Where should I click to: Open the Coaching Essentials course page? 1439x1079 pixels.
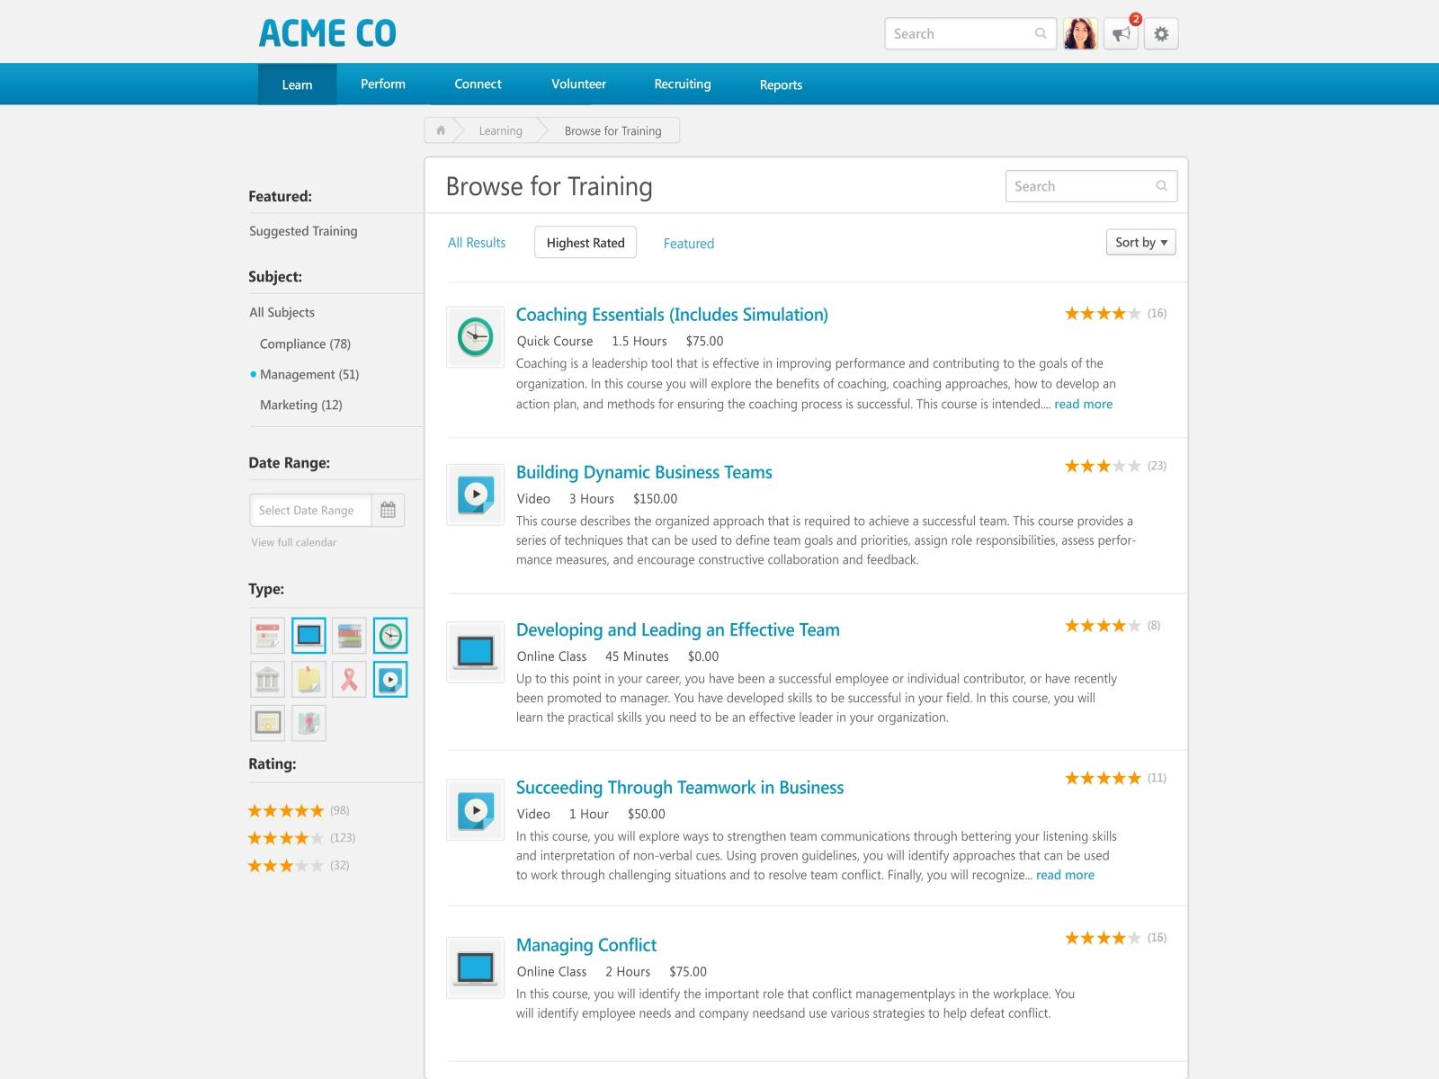(x=672, y=314)
